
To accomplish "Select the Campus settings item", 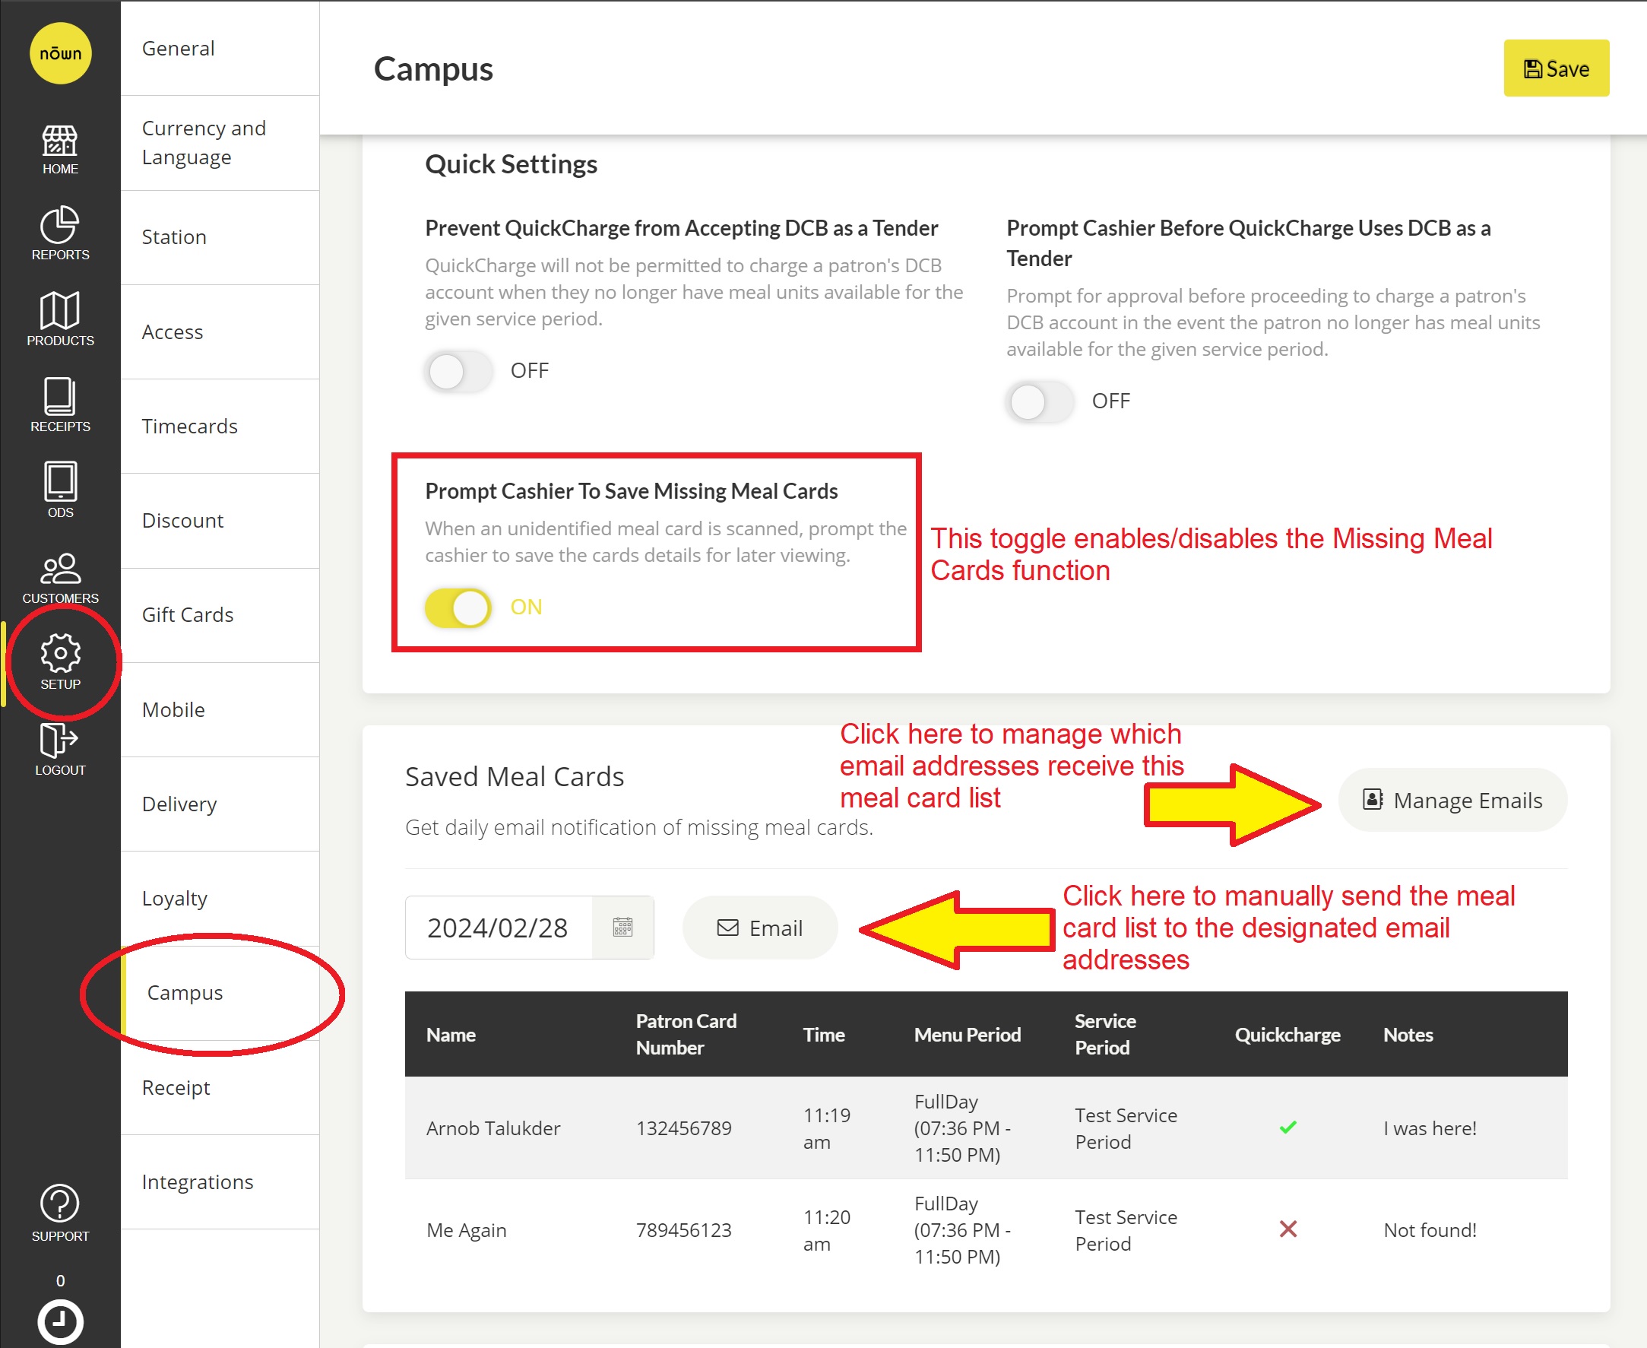I will click(220, 993).
